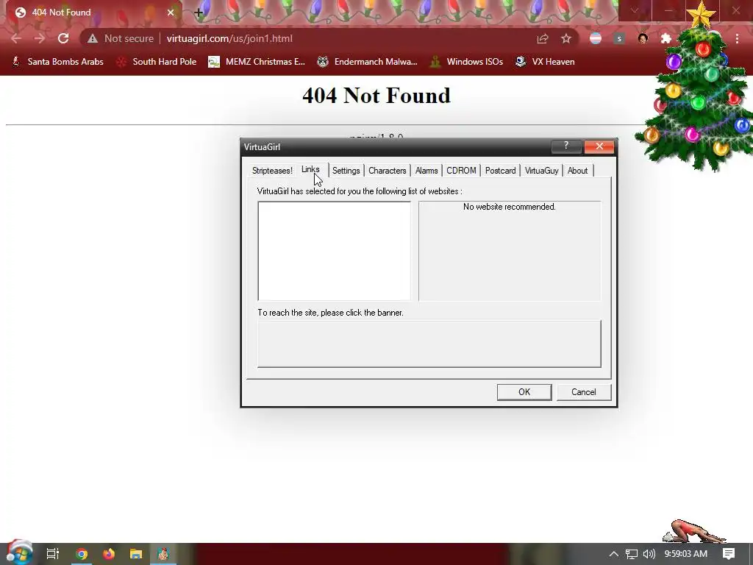This screenshot has height=565, width=753.
Task: Open the notification center icon
Action: pos(729,554)
